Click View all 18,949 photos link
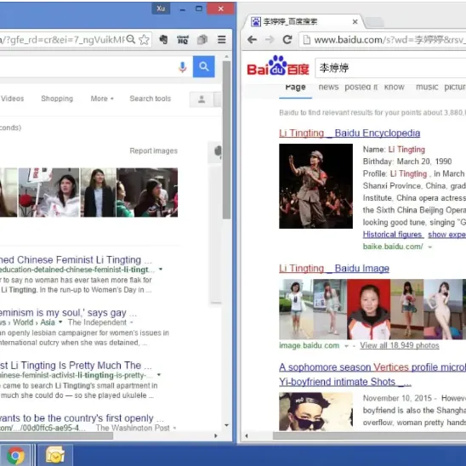This screenshot has width=466, height=466. coord(400,345)
